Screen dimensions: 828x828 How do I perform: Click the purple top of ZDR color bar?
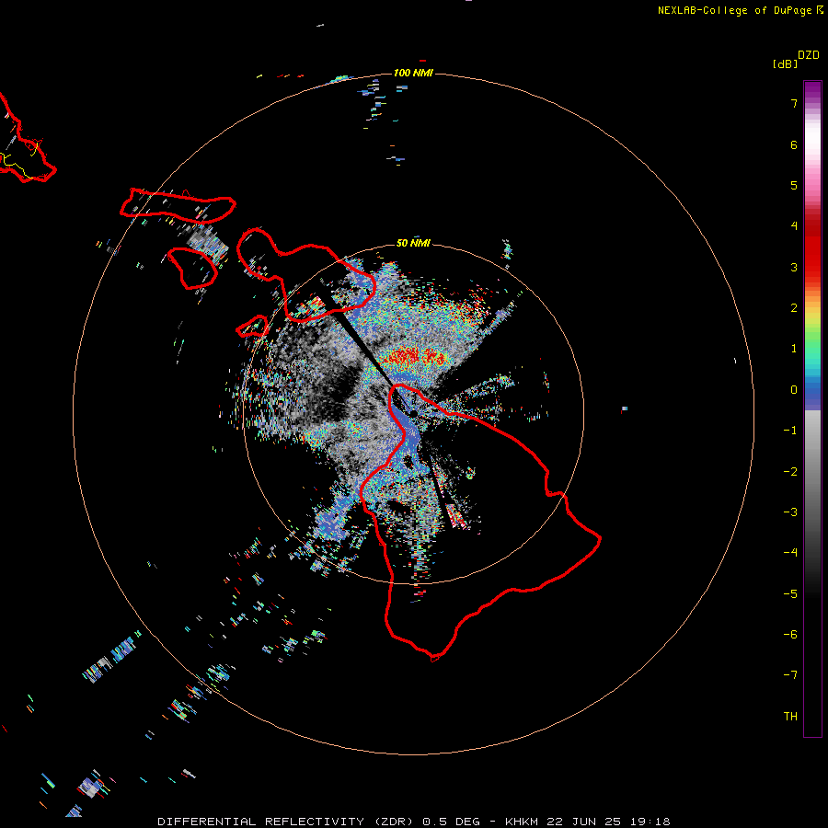(x=812, y=91)
